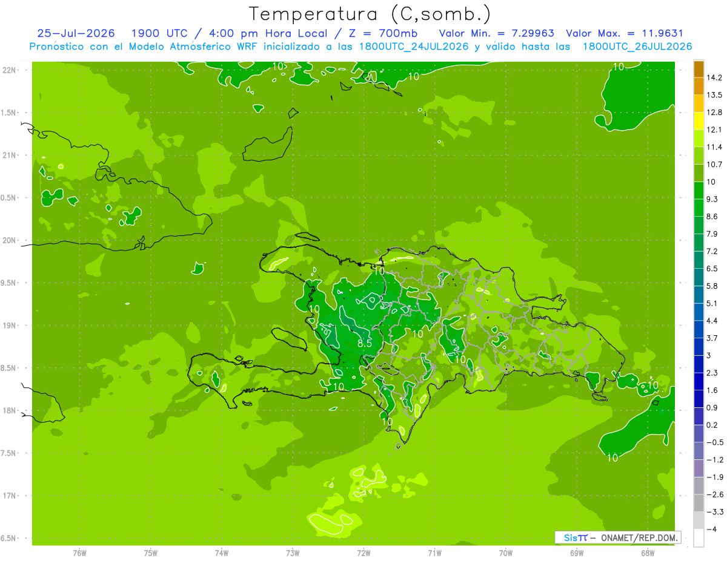
Task: Click the "-0.5" colorbar value
Action: (x=714, y=442)
